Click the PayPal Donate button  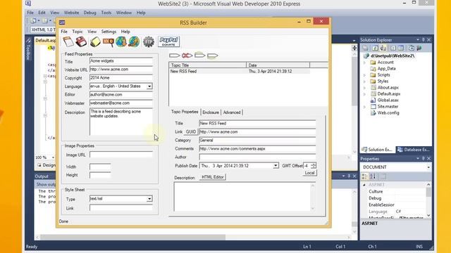(x=169, y=41)
